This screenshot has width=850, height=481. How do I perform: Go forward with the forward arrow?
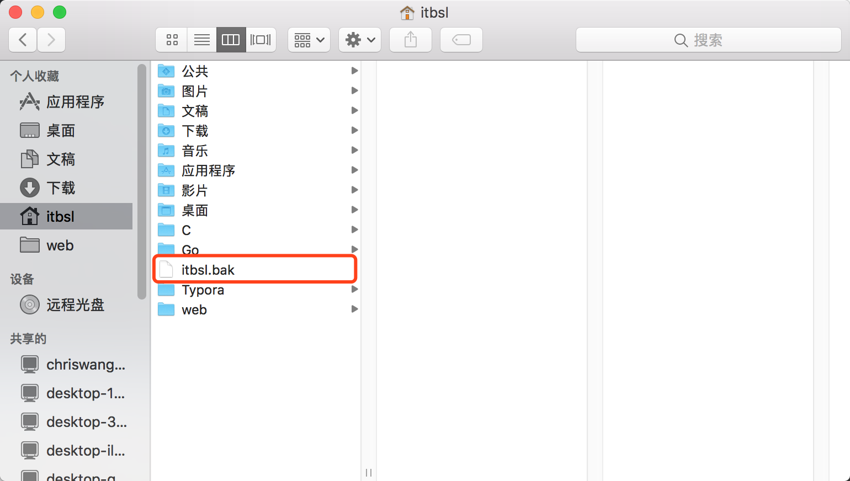[x=51, y=40]
